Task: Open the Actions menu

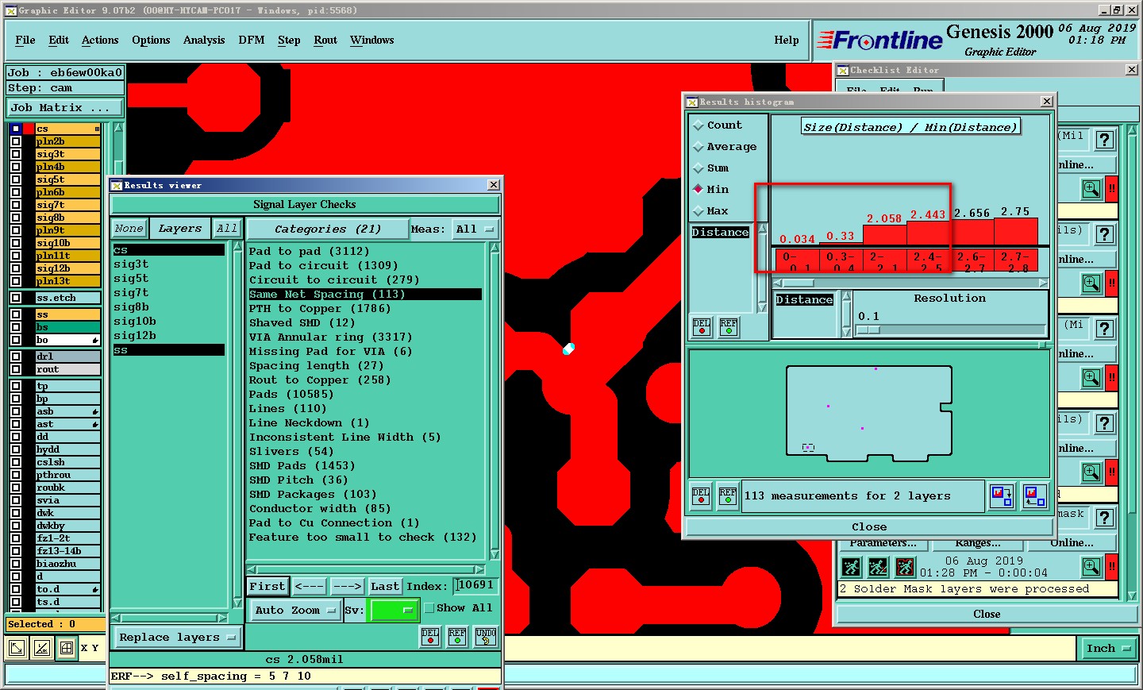Action: [100, 40]
